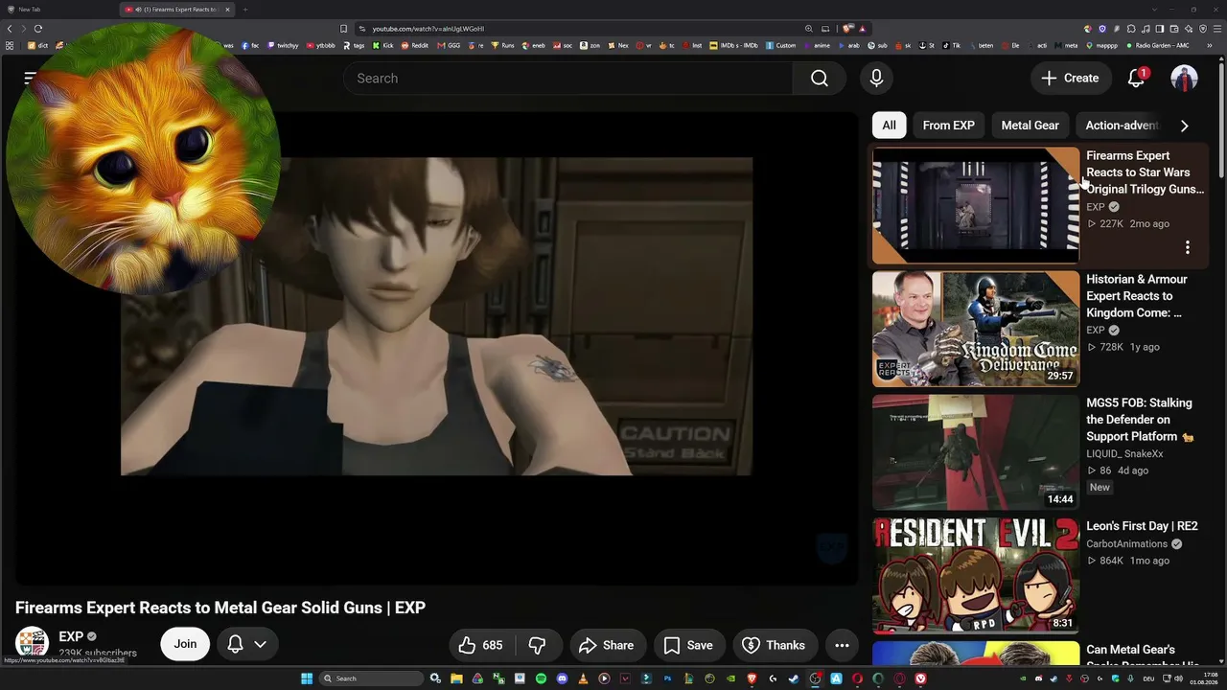Open Brave Rewards triangle icon
Screen dimensions: 1227x690
click(863, 29)
